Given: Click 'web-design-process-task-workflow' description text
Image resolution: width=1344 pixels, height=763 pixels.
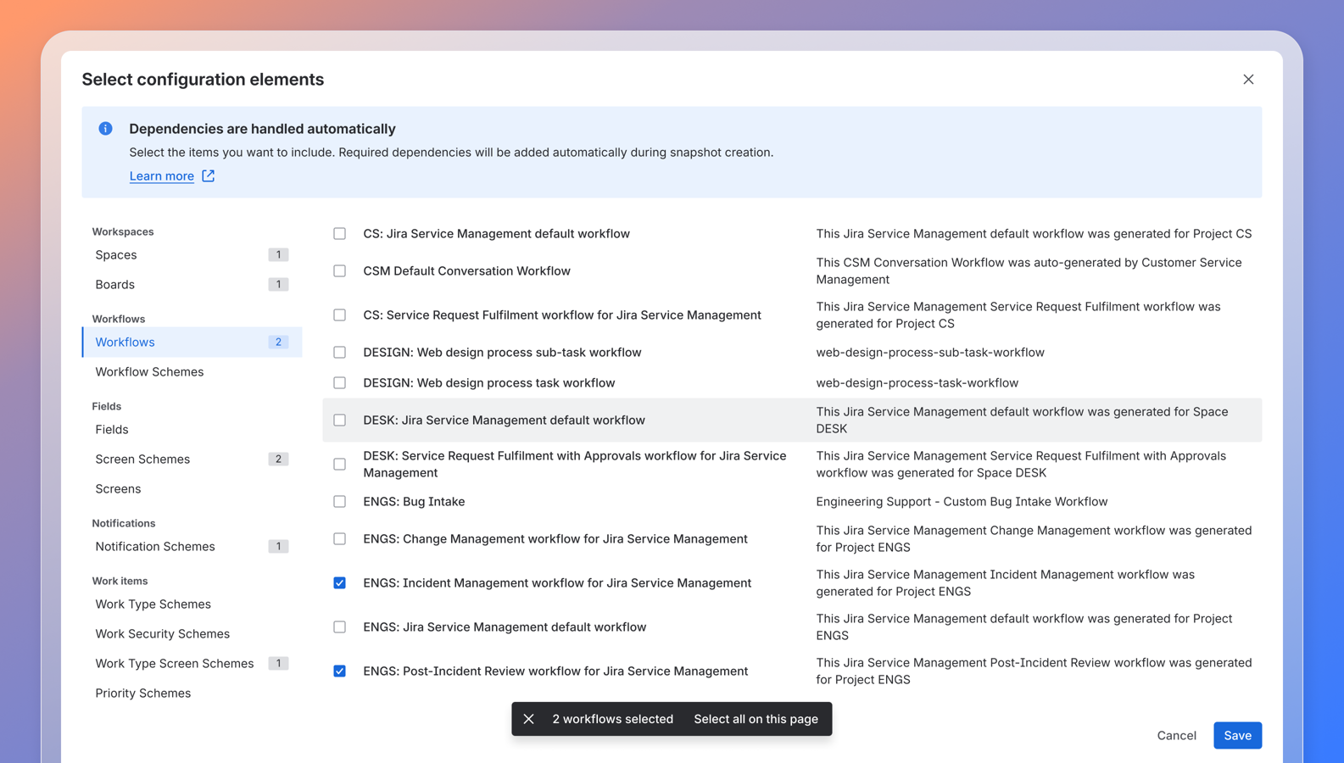Looking at the screenshot, I should 917,383.
